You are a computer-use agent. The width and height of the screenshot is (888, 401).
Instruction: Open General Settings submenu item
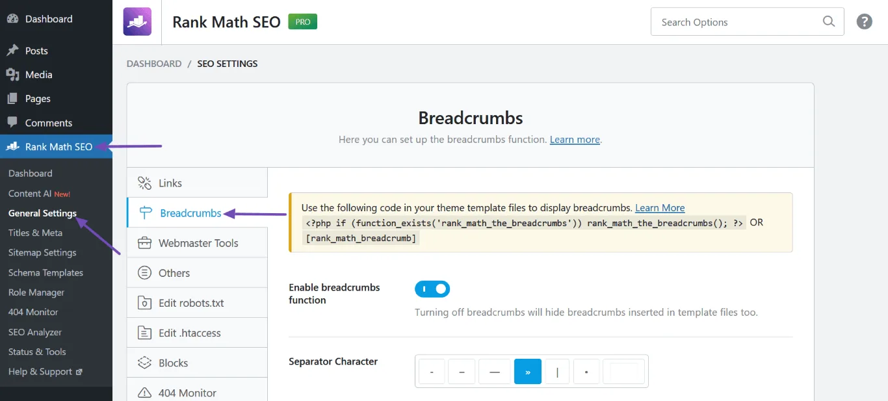pyautogui.click(x=42, y=213)
